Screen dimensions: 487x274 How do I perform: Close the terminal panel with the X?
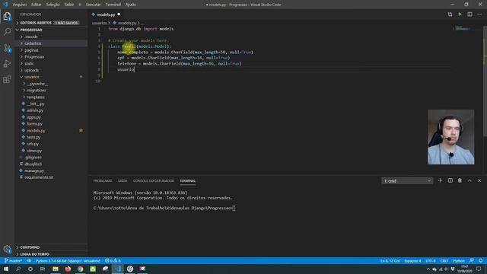click(479, 180)
